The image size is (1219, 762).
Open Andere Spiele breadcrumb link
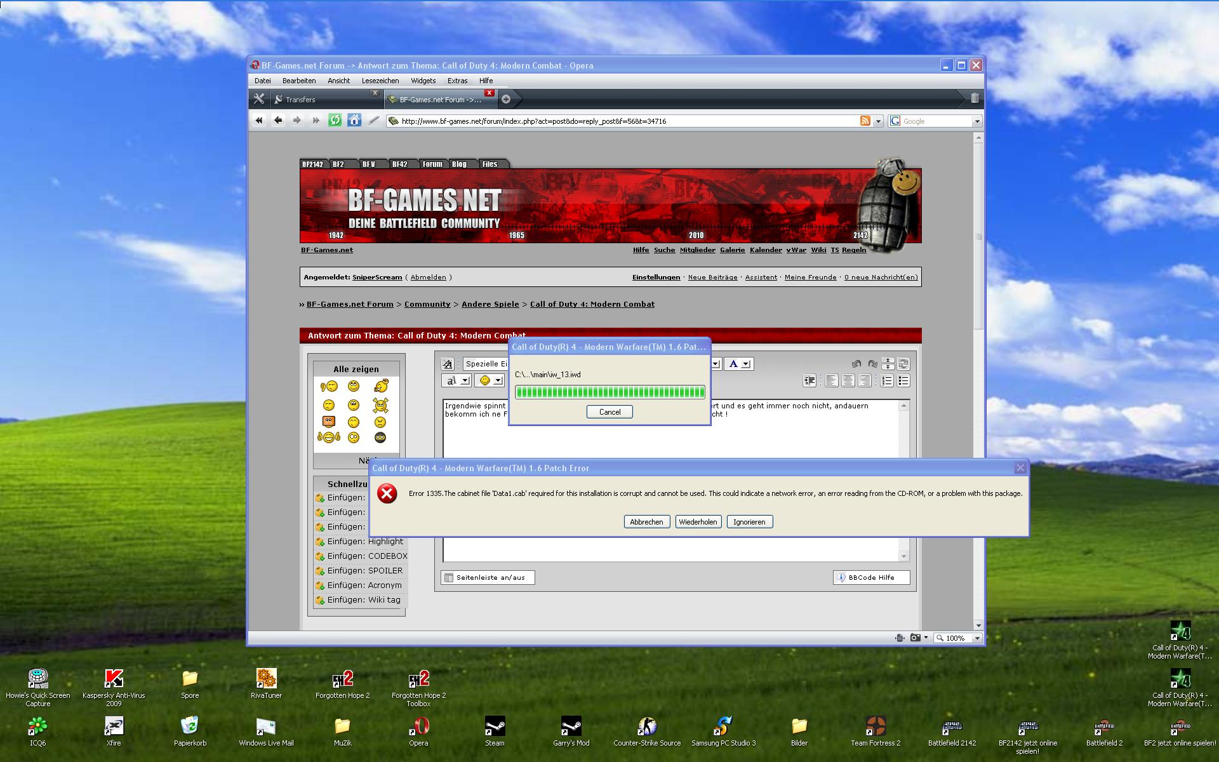pyautogui.click(x=490, y=304)
